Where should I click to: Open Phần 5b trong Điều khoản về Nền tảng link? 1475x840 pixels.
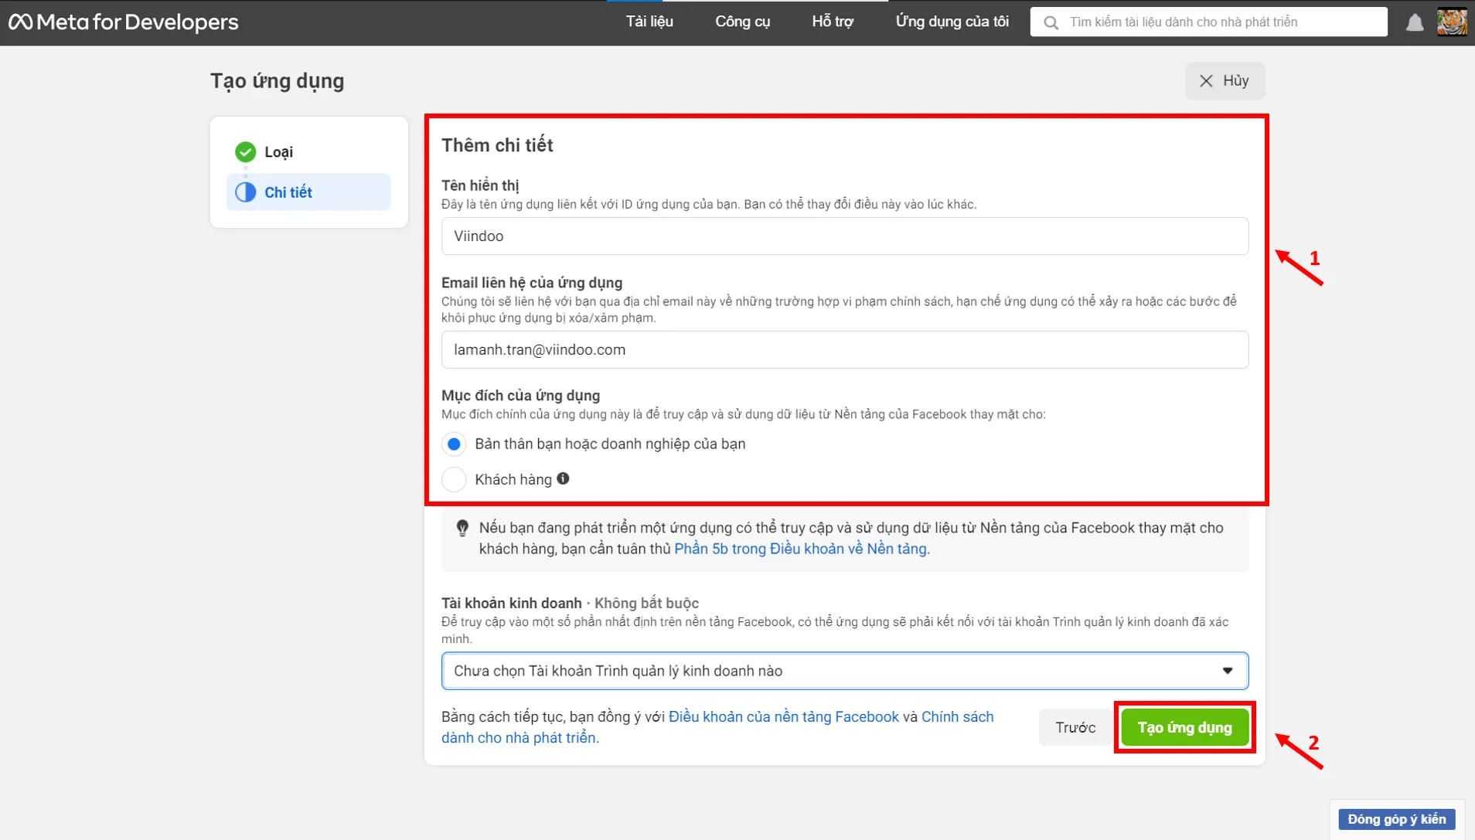click(802, 549)
